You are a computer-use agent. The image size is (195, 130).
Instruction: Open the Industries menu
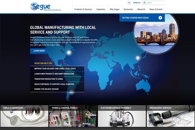pos(101,9)
